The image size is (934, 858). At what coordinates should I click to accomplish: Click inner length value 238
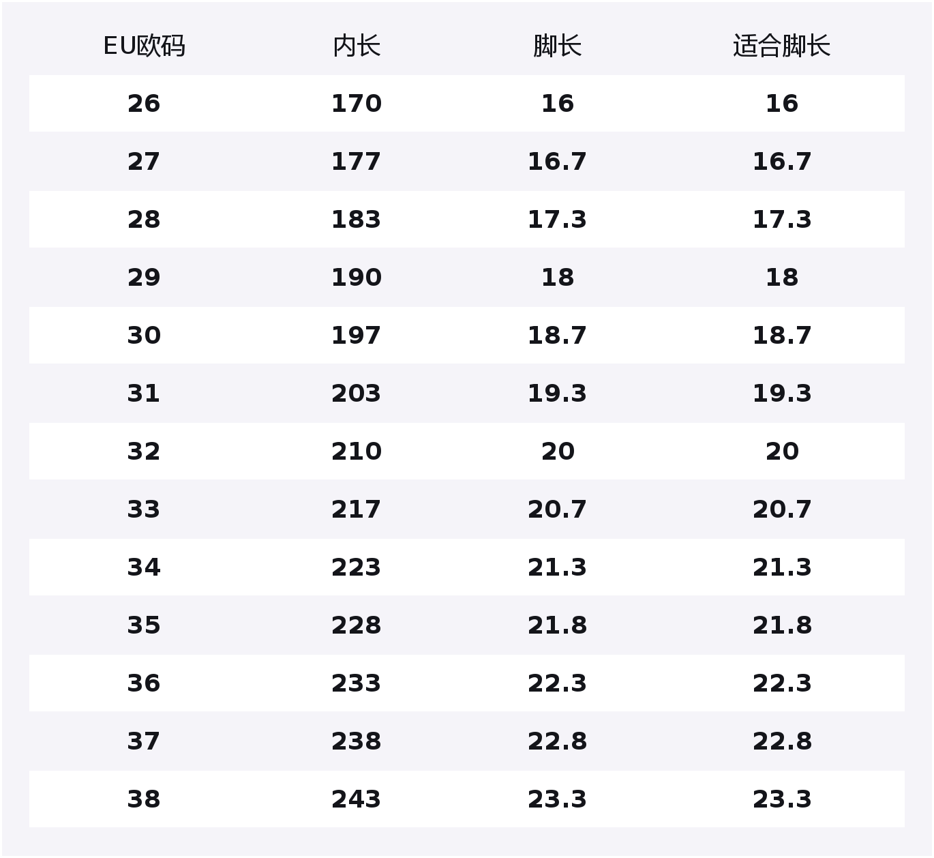pos(357,741)
